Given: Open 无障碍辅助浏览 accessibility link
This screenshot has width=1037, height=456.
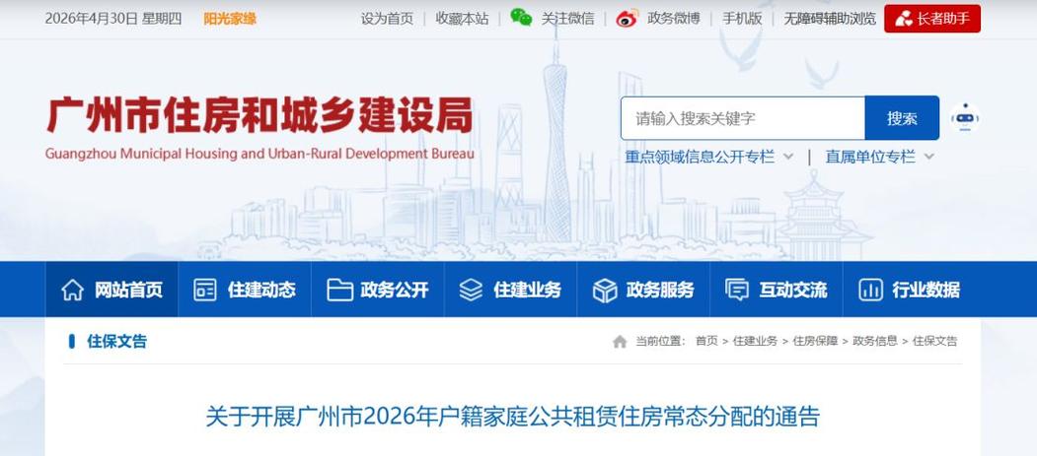Looking at the screenshot, I should pos(830,19).
